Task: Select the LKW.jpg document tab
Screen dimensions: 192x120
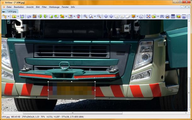Action: click(10, 12)
